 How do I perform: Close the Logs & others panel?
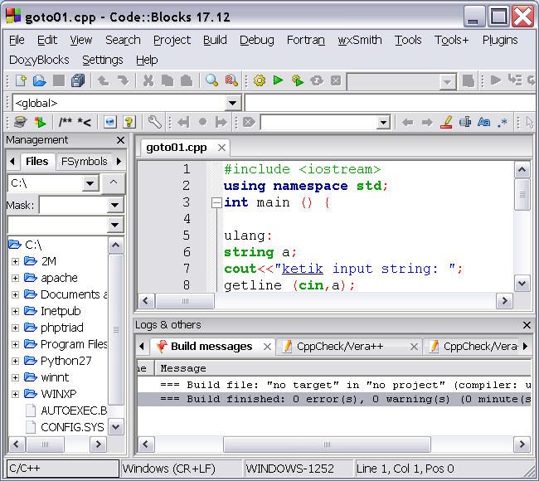pyautogui.click(x=527, y=325)
